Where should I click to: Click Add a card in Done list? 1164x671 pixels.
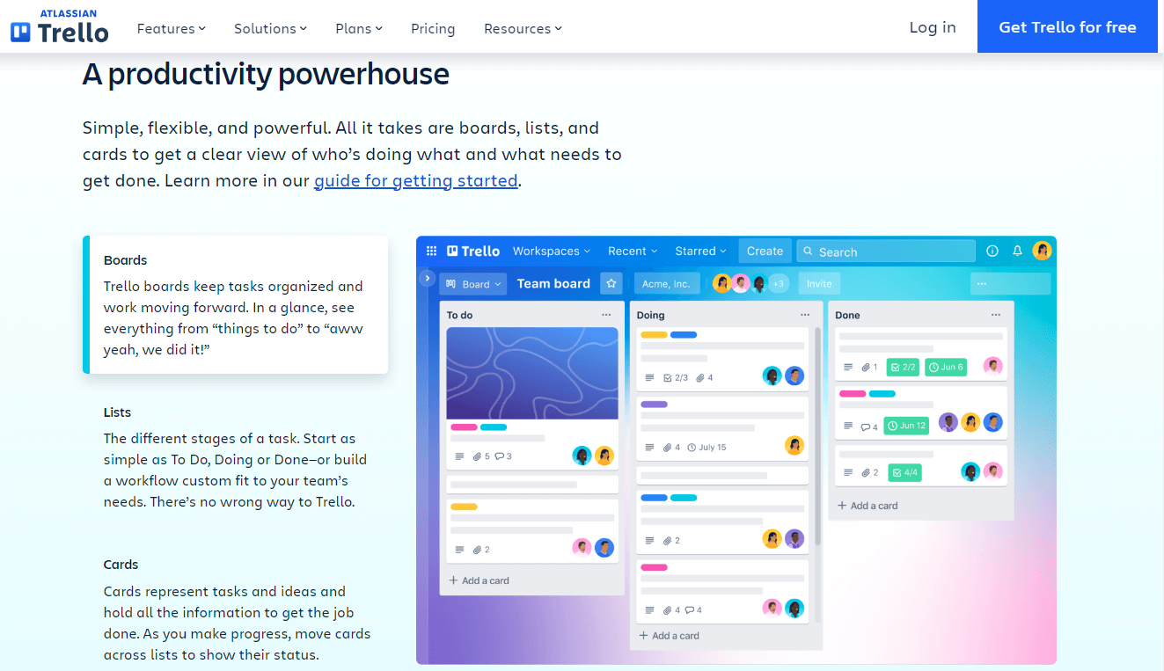[868, 506]
